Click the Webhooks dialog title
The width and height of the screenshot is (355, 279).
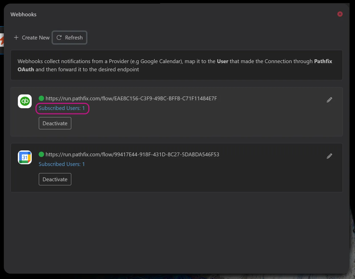23,15
